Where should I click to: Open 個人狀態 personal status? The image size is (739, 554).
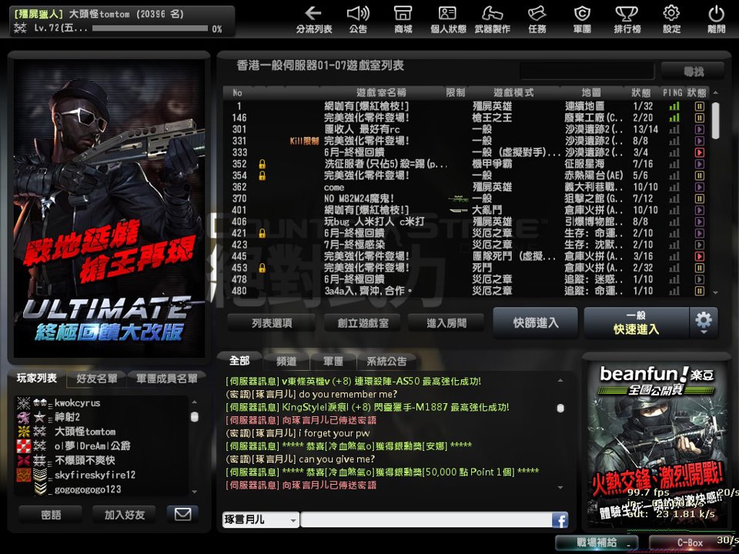(448, 18)
